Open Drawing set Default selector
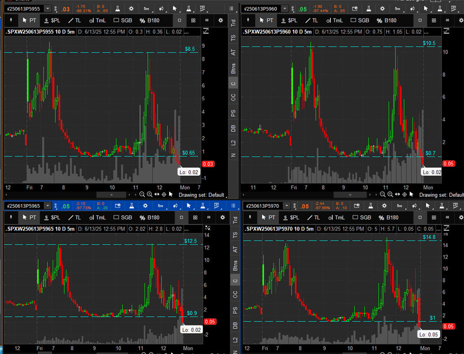Screen dimensions: 464x354 coord(201,195)
